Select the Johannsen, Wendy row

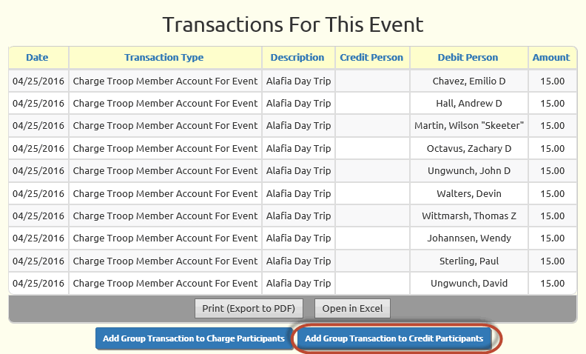(x=292, y=238)
